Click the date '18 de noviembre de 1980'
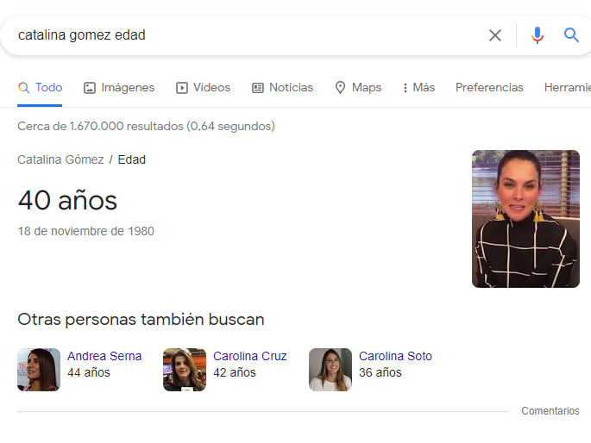This screenshot has height=443, width=591. coord(86,231)
